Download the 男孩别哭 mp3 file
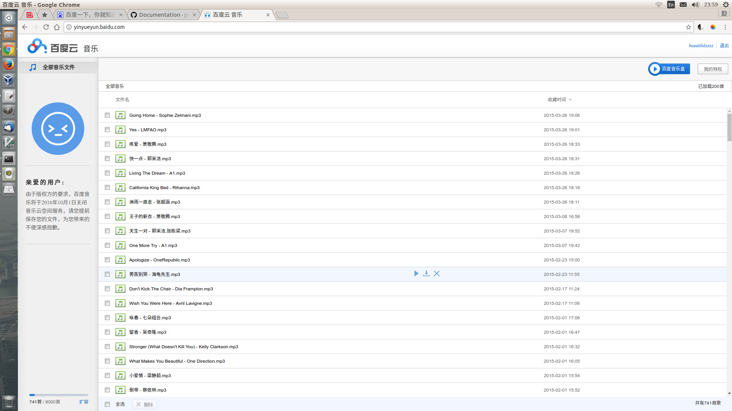The height and width of the screenshot is (411, 732). click(426, 274)
